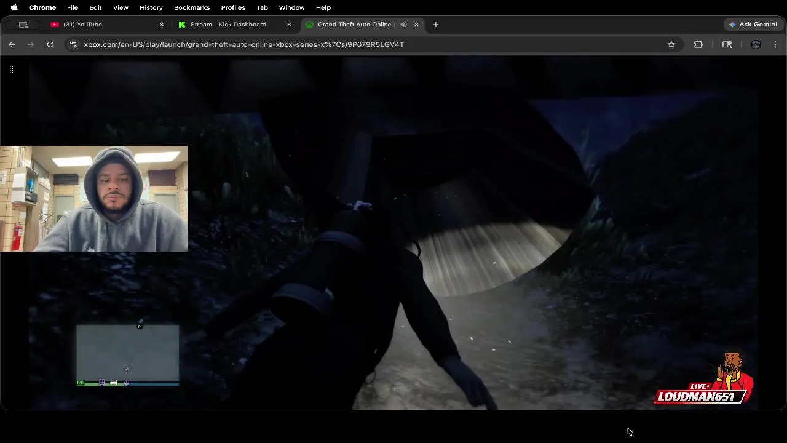
Task: Open the Chrome profile avatar
Action: point(756,44)
